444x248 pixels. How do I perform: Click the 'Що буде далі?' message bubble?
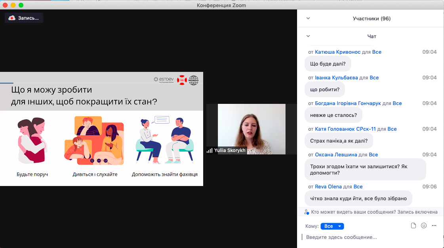coord(328,64)
